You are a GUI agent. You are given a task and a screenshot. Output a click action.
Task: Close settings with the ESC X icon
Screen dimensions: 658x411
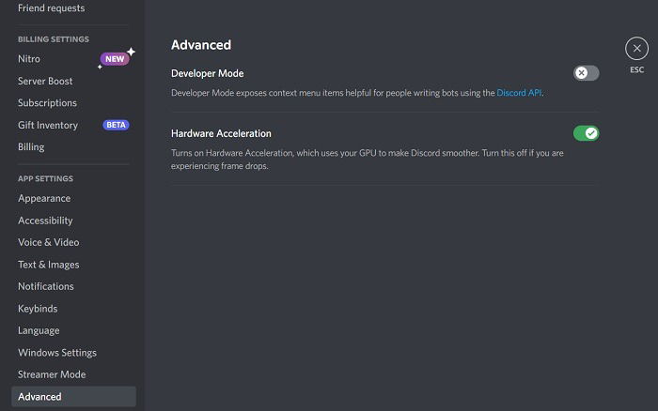[x=636, y=49]
